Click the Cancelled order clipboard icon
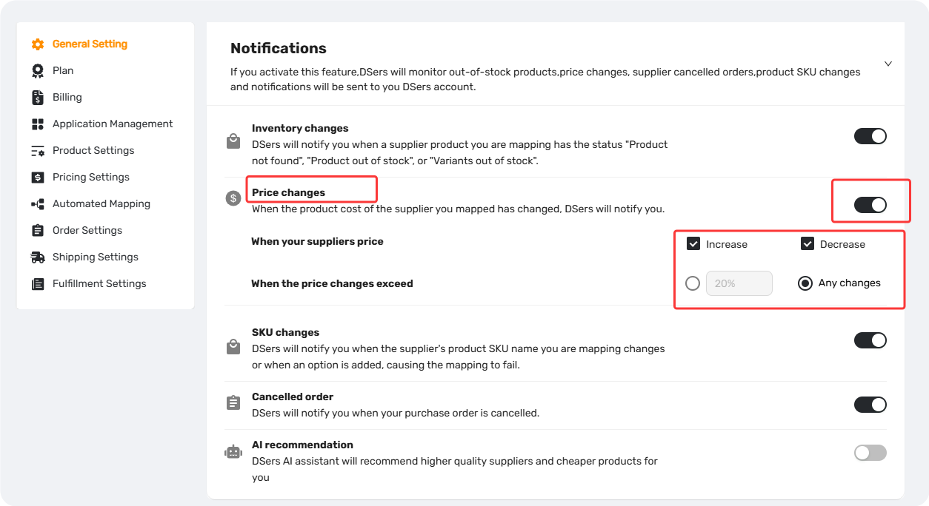929x506 pixels. [233, 403]
